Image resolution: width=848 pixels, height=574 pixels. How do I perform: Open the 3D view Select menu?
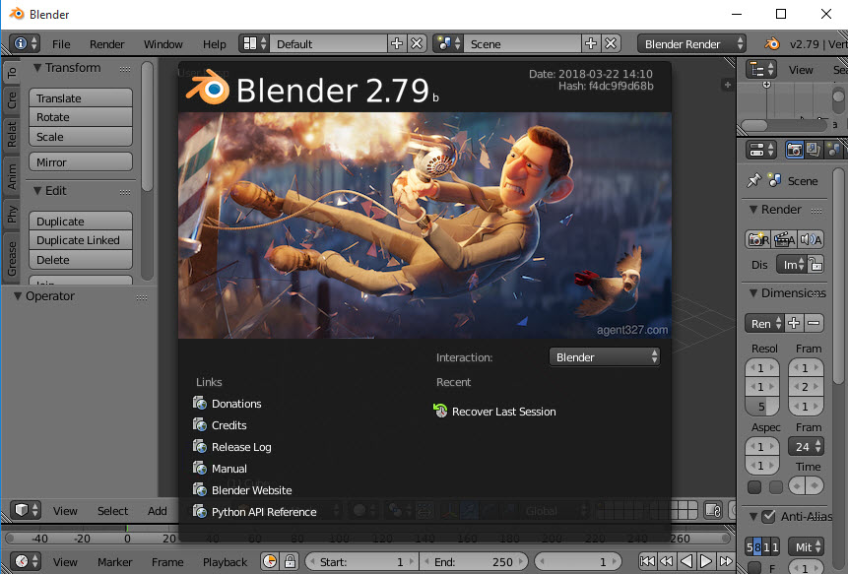tap(112, 511)
